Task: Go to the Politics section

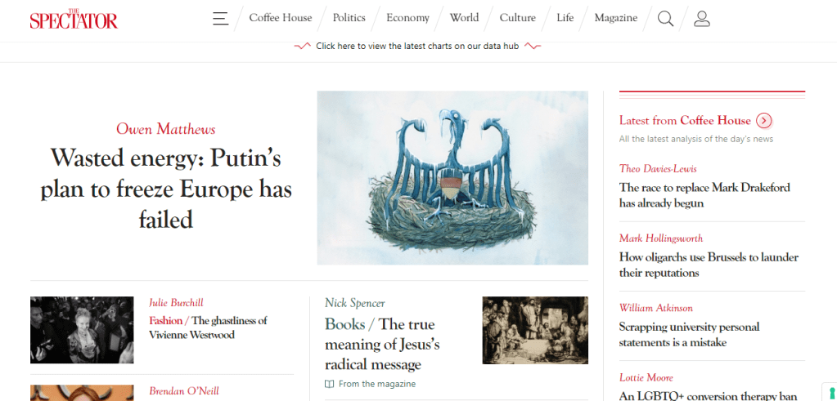Action: click(x=349, y=18)
